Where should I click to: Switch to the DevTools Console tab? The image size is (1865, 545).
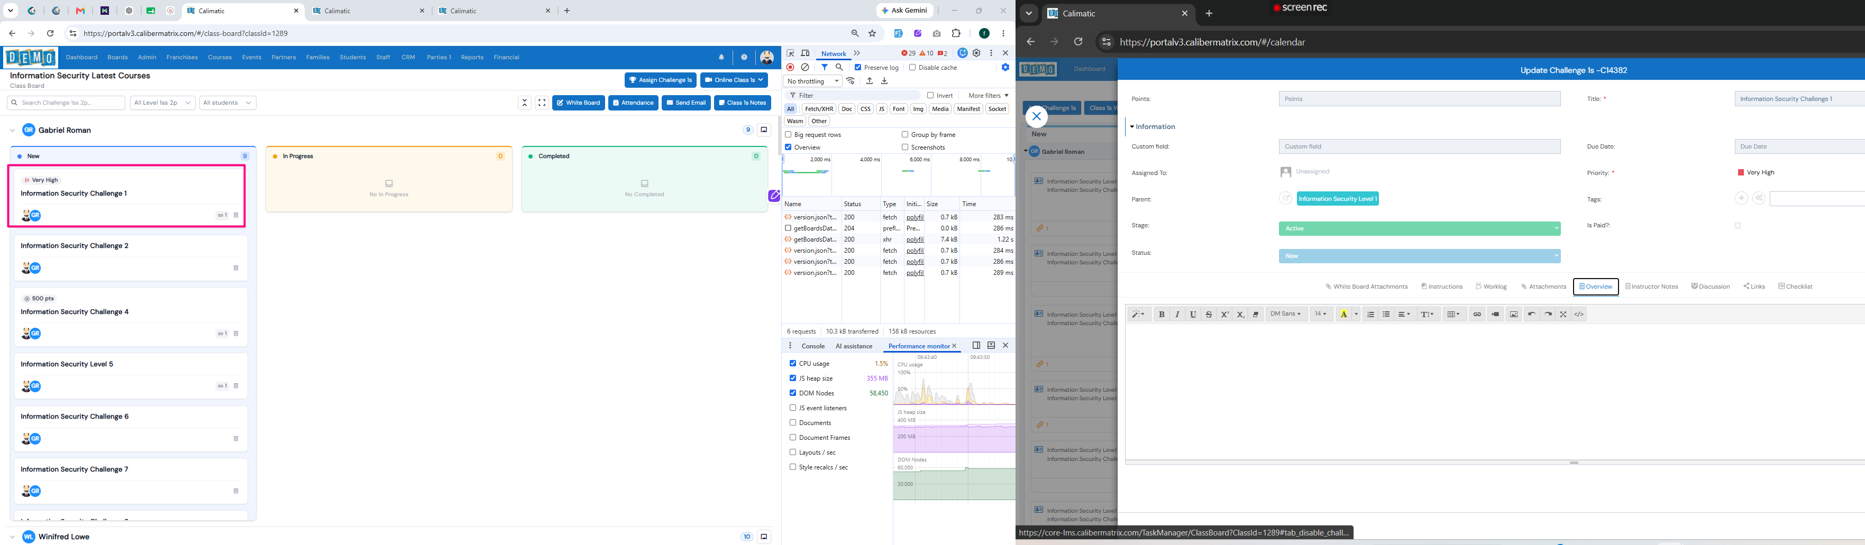813,346
